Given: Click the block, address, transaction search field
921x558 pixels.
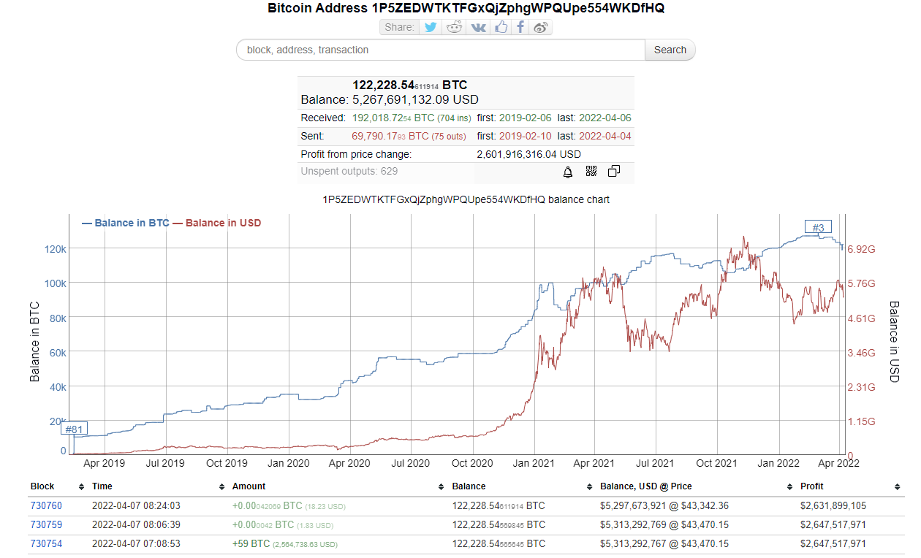Looking at the screenshot, I should [x=439, y=50].
